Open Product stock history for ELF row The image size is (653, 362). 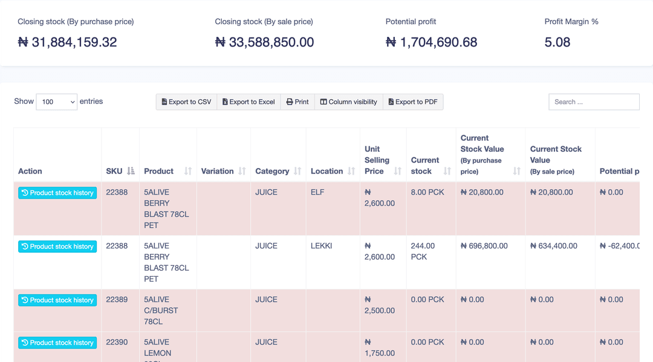pos(57,193)
